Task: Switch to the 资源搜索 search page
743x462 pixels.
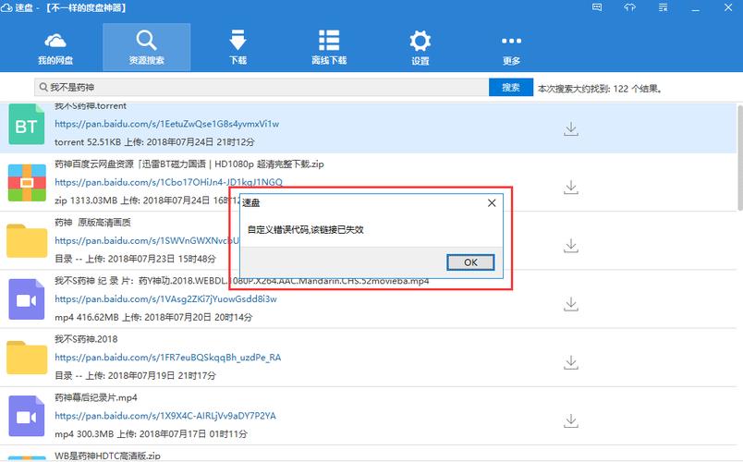Action: (146, 48)
